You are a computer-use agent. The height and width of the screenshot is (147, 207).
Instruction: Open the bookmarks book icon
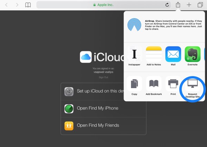coord(28,5)
